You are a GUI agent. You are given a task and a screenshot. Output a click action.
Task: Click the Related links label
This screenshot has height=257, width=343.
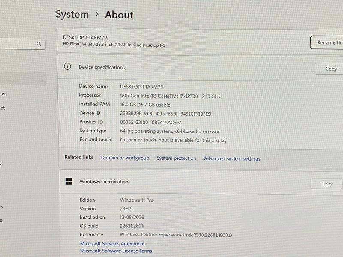79,157
